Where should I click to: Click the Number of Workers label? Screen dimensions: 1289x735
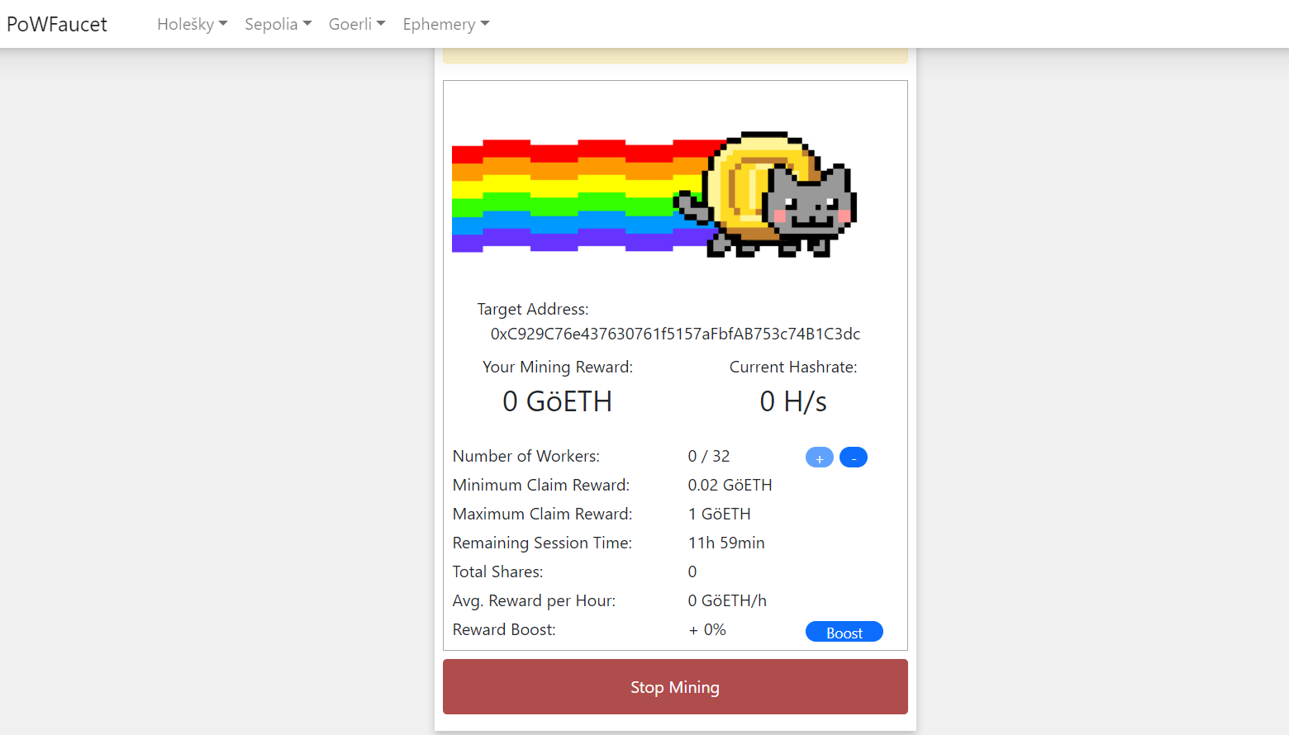pyautogui.click(x=526, y=456)
